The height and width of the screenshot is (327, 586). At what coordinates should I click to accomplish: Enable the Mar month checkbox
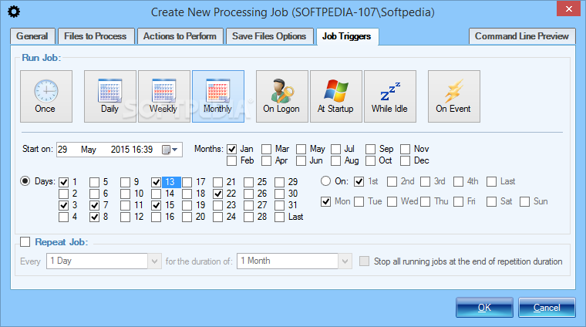point(267,149)
